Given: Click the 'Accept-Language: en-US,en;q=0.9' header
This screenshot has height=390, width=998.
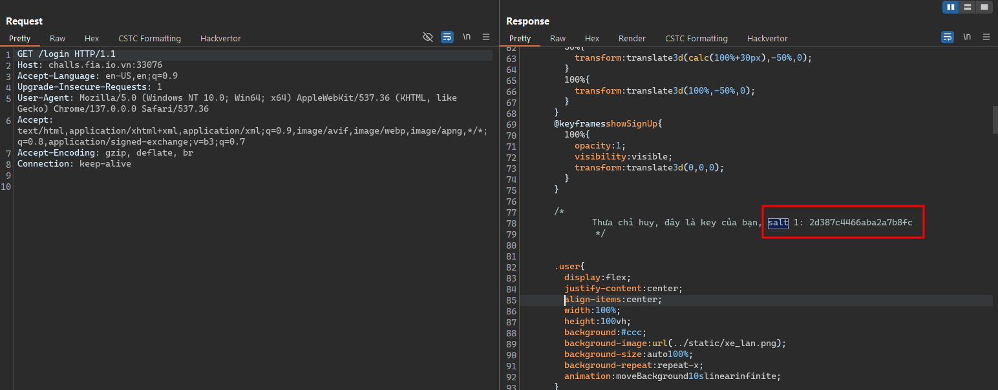Looking at the screenshot, I should pos(98,76).
